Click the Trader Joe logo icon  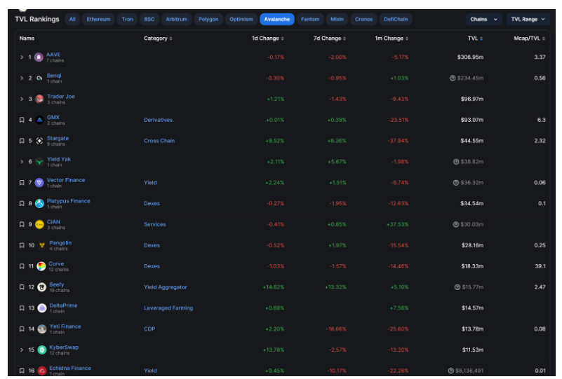[39, 99]
